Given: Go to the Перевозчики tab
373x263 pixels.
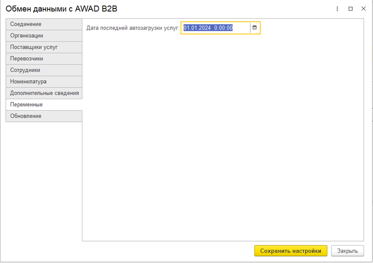Looking at the screenshot, I should pyautogui.click(x=44, y=59).
